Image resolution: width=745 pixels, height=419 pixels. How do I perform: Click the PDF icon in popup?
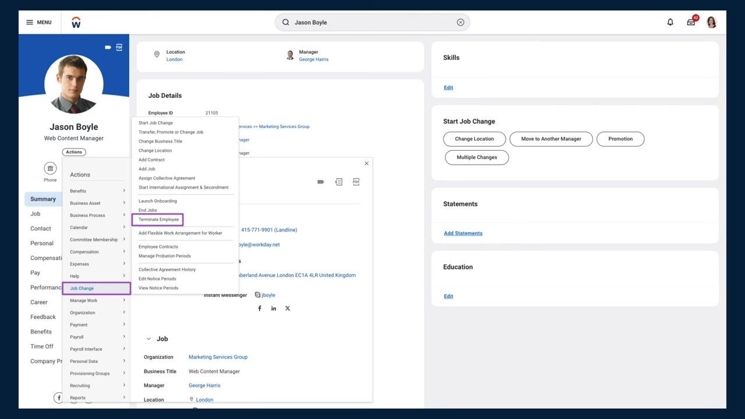(x=356, y=182)
